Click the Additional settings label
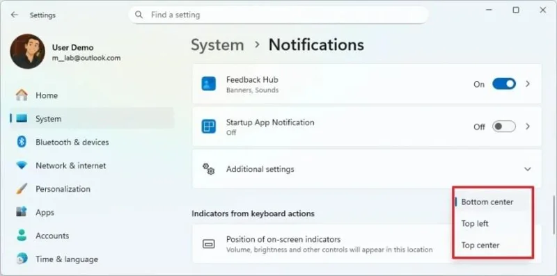Screen dimensions: 557x276 [x=260, y=169]
